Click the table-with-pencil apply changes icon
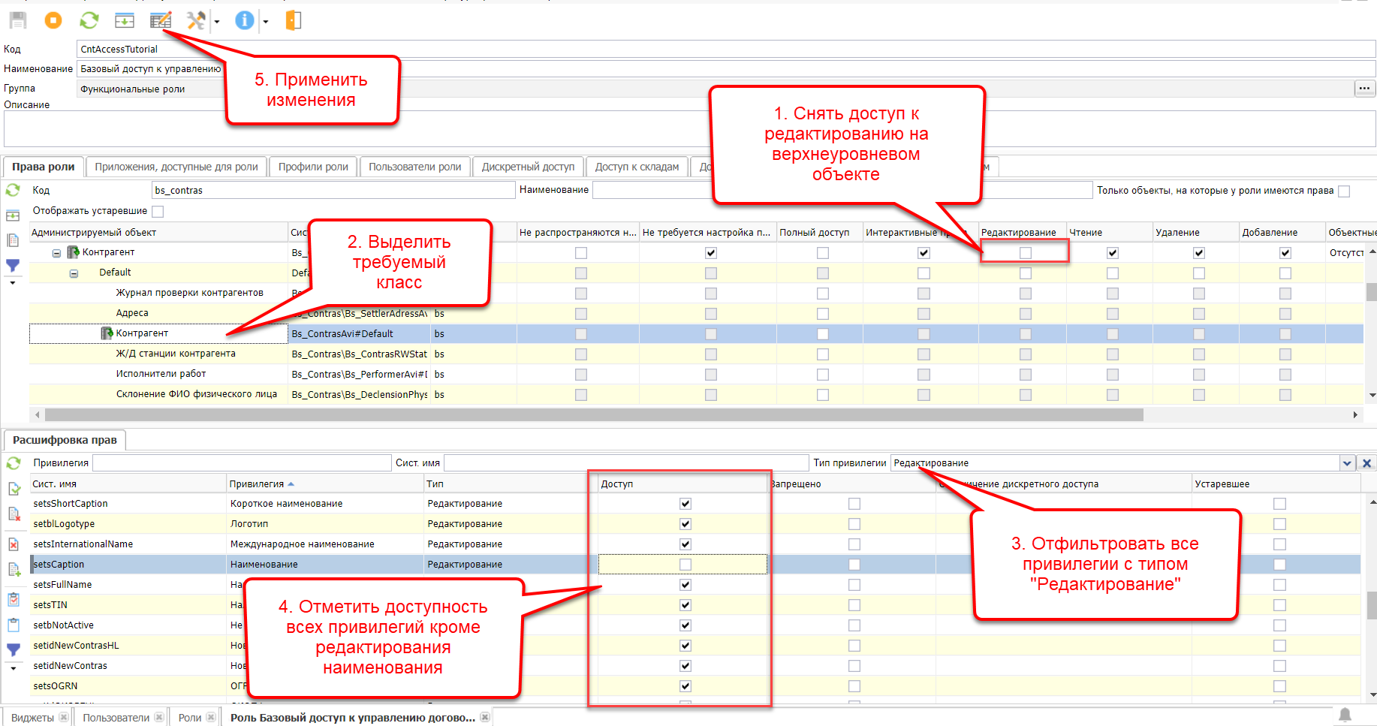 tap(161, 20)
